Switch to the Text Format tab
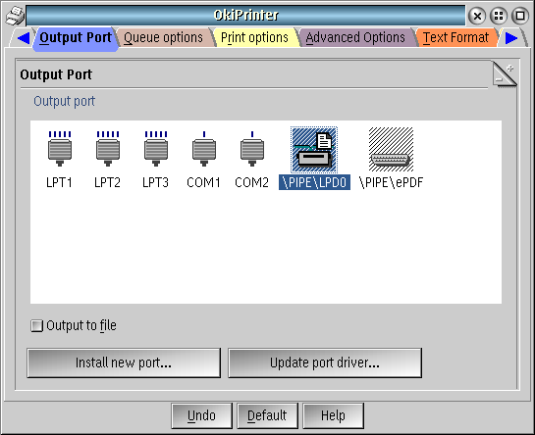 (x=455, y=37)
